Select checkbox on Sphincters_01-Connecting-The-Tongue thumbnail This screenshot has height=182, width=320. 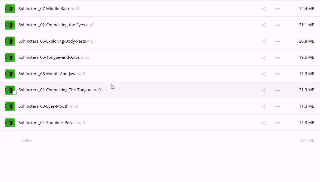(x=15, y=93)
